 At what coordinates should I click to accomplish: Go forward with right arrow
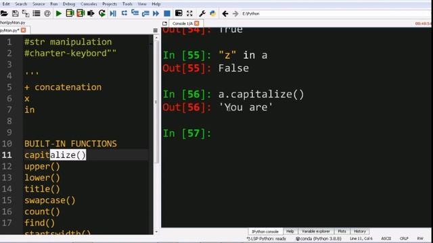pyautogui.click(x=235, y=13)
